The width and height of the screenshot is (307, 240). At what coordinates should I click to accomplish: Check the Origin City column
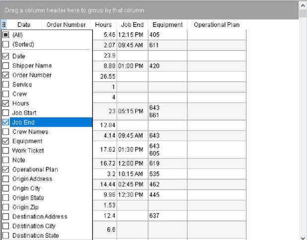pos(5,188)
